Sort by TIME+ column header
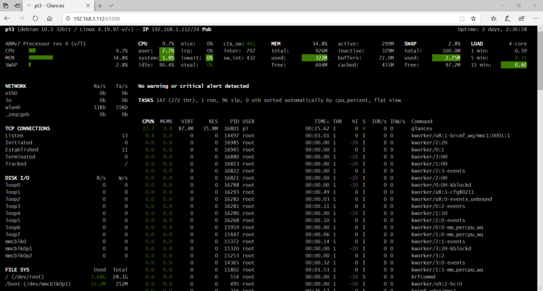Image resolution: width=543 pixels, height=291 pixels. point(321,121)
